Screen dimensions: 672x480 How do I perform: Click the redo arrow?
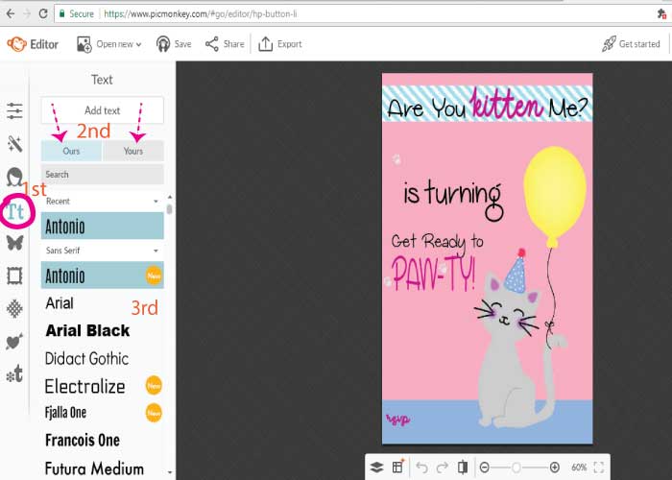443,468
